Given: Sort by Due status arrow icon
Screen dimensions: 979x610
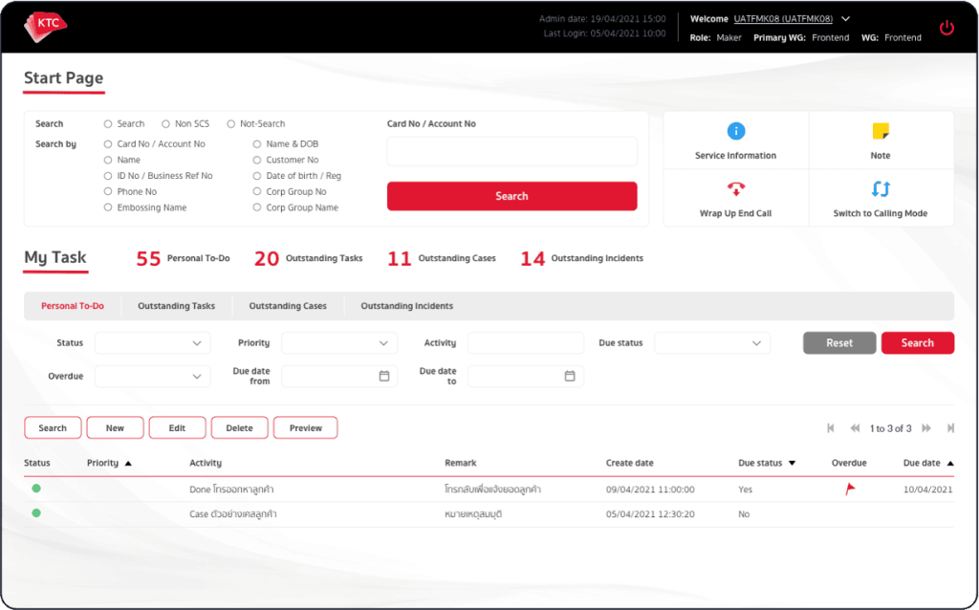Looking at the screenshot, I should (x=792, y=464).
